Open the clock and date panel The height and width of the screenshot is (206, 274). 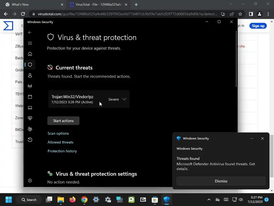(x=255, y=200)
